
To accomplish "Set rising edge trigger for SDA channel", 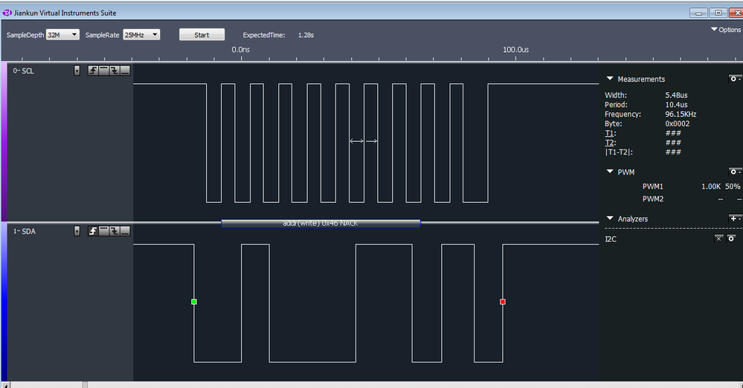I will pos(93,230).
